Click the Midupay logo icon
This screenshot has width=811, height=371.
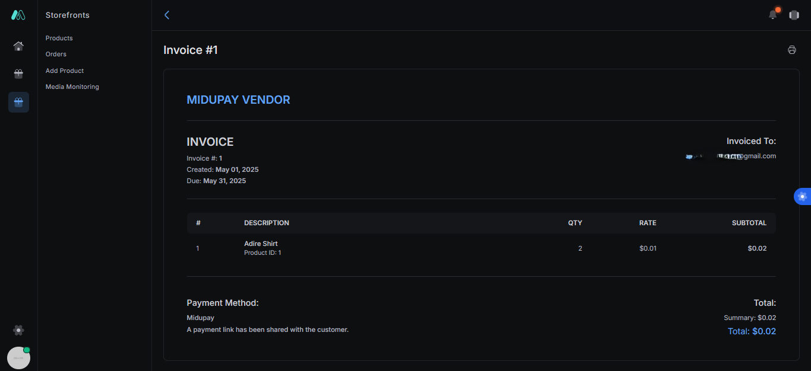pyautogui.click(x=18, y=15)
